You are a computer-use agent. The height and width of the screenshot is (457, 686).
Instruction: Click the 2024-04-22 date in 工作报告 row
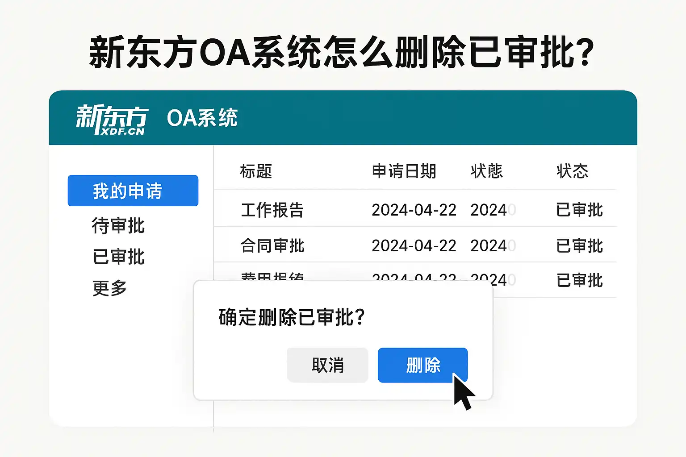[414, 210]
